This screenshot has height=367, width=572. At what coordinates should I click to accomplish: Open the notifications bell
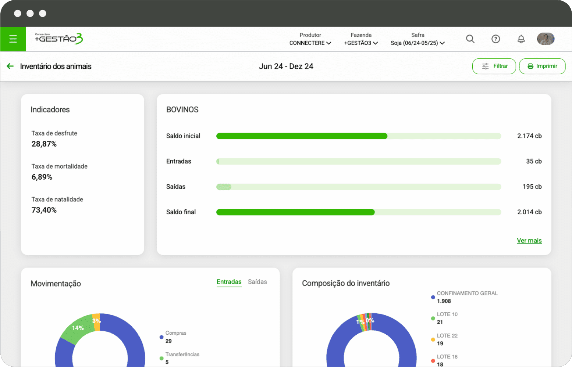coord(521,39)
